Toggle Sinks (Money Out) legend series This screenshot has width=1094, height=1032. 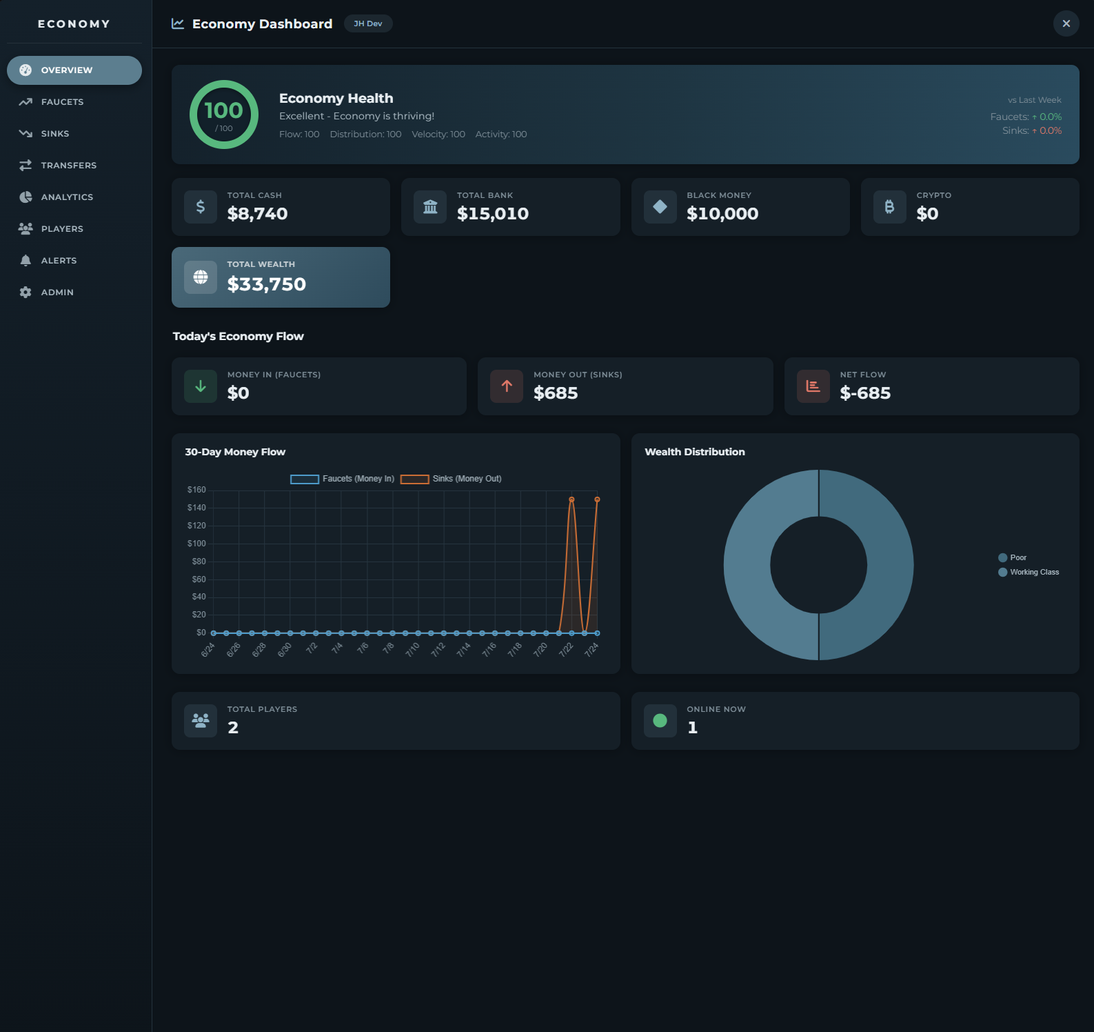pyautogui.click(x=451, y=479)
